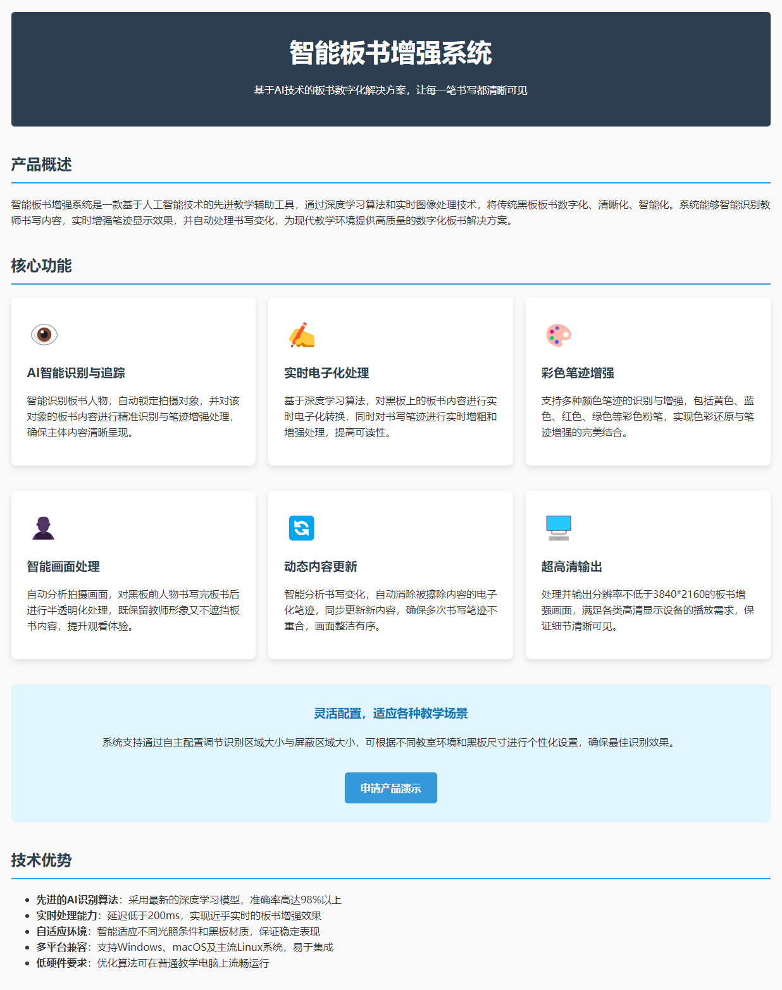Click the 动态内容更新 feature card
The width and height of the screenshot is (782, 990).
(x=390, y=574)
